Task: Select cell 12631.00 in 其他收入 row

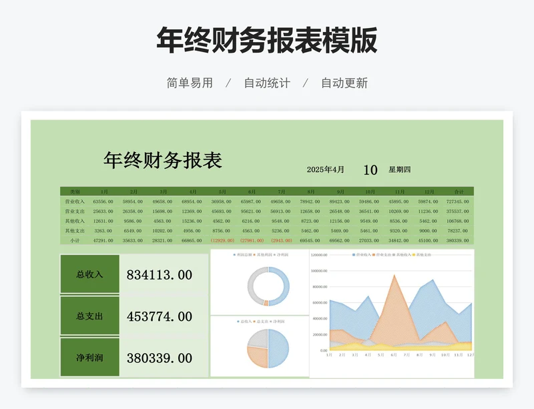Action: [x=103, y=221]
